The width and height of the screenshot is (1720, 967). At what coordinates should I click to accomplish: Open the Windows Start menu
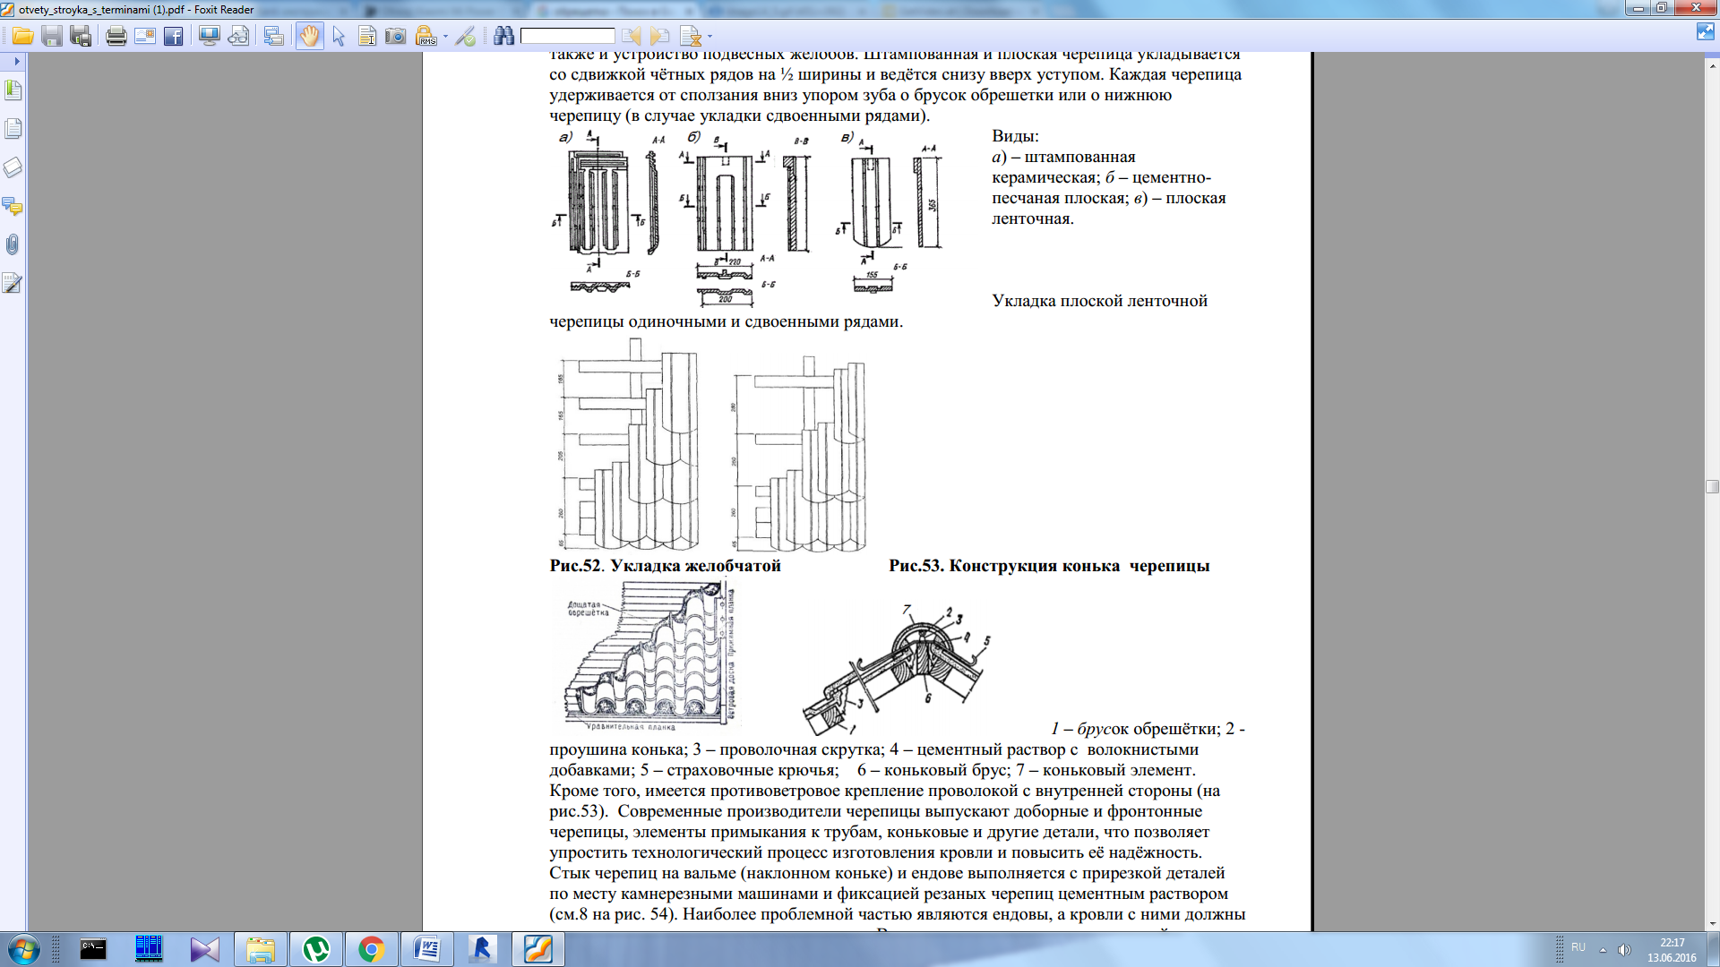coord(23,949)
